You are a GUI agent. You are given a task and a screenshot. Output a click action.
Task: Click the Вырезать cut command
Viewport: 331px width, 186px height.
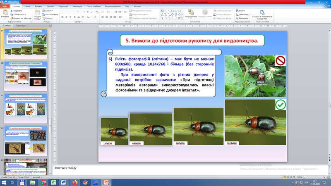(16, 11)
